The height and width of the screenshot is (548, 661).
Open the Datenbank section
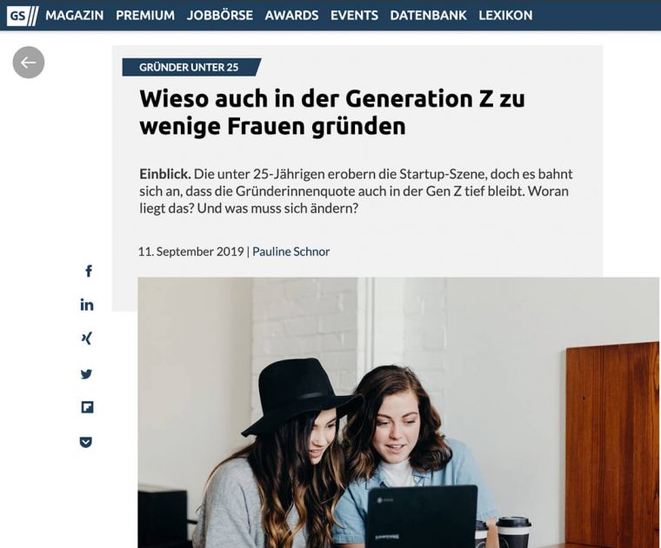click(x=428, y=16)
